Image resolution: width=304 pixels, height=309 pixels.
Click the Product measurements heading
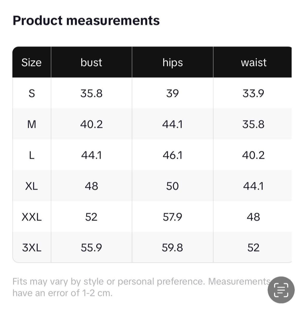86,21
